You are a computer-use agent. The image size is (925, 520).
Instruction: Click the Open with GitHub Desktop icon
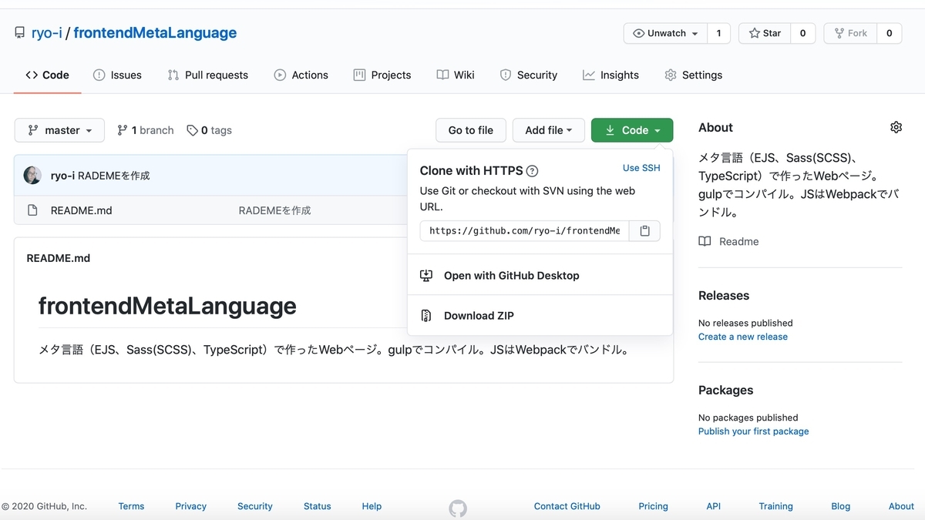(x=426, y=275)
